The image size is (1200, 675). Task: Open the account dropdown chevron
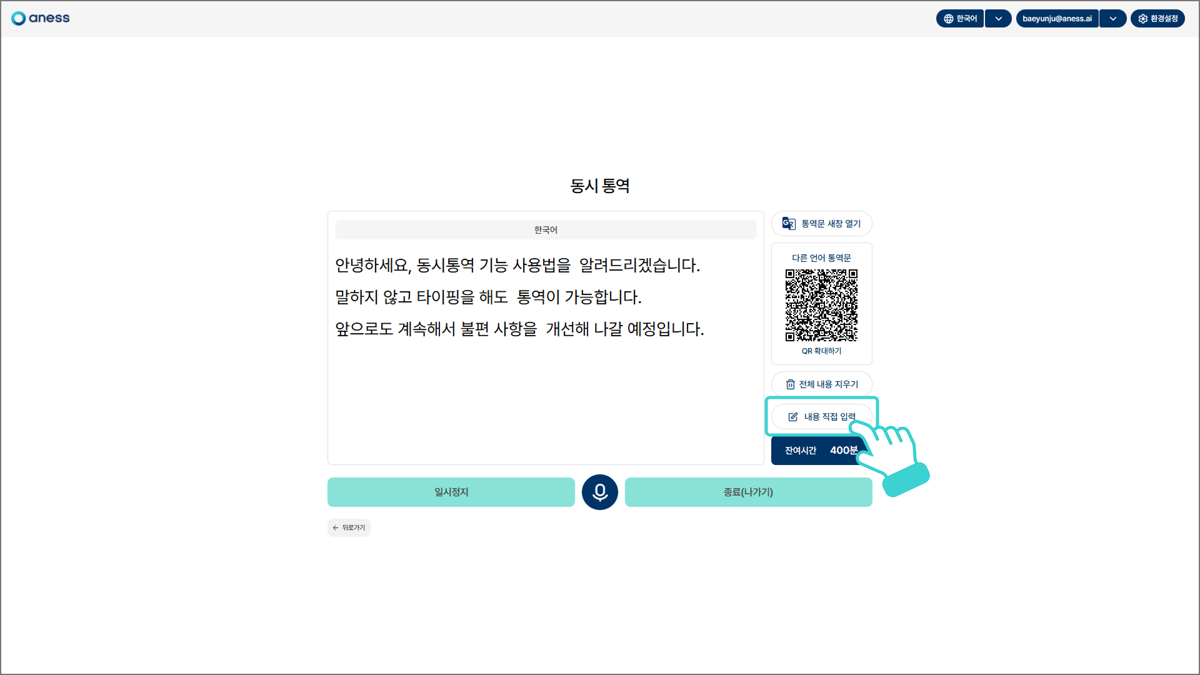(x=1112, y=19)
